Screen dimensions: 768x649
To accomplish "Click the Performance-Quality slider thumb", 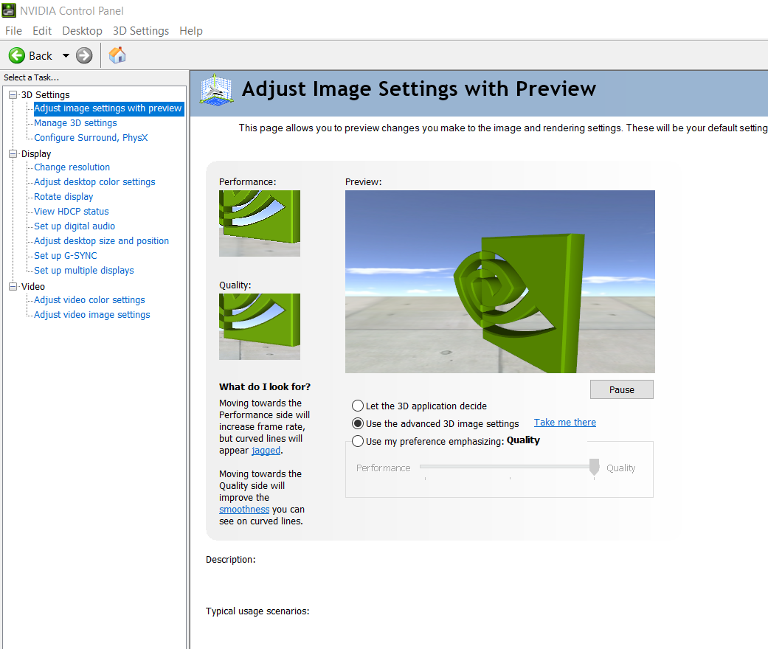I will 594,467.
